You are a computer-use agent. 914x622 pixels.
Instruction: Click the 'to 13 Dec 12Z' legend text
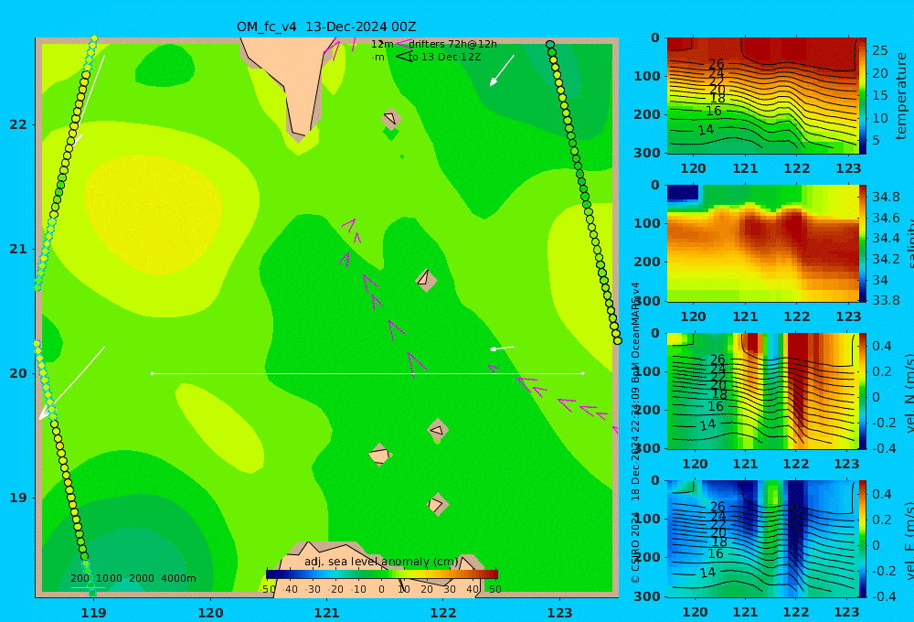click(444, 58)
